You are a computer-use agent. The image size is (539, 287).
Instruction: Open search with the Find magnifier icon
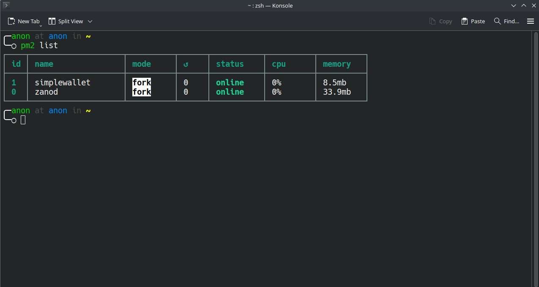click(497, 21)
